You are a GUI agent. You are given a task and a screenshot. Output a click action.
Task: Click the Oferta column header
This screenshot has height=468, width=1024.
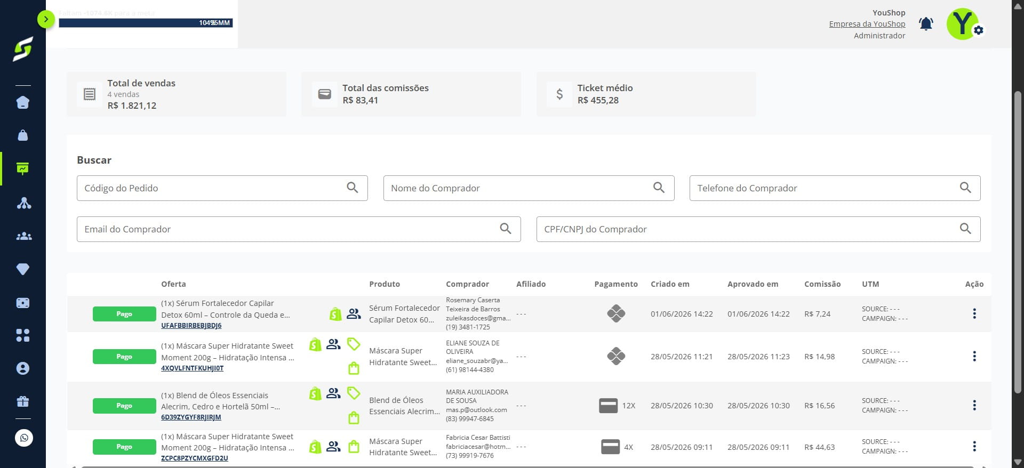tap(173, 284)
